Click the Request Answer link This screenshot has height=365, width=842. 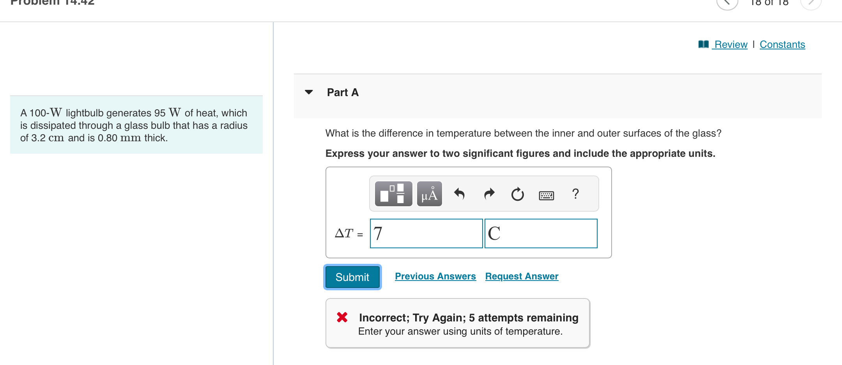(x=522, y=276)
